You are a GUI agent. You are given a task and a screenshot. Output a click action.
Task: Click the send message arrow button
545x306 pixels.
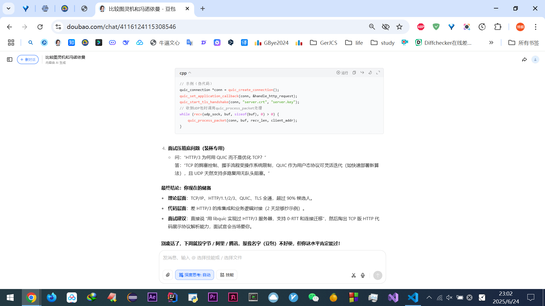click(378, 275)
